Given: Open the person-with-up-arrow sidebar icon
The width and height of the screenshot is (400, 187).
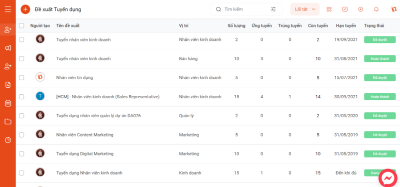Looking at the screenshot, I should (x=8, y=67).
